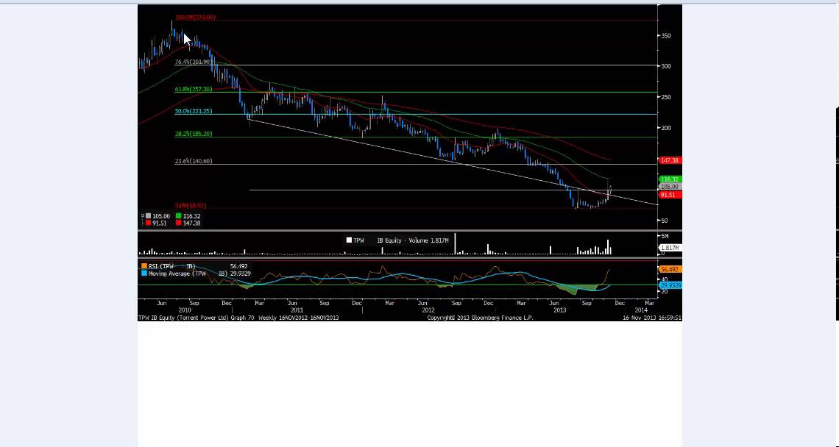Viewport: 839px width, 447px height.
Task: Select the 61.8%(257.30) retracement label
Action: pyautogui.click(x=193, y=89)
